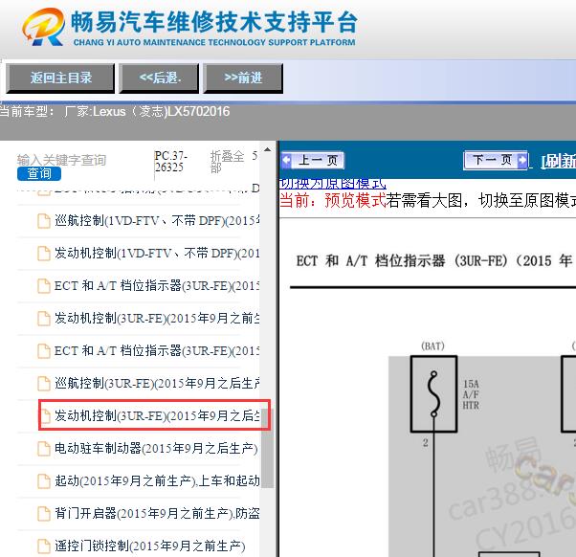
Task: Click document icon beside 起动(2015年9月之前生产)
Action: 44,481
